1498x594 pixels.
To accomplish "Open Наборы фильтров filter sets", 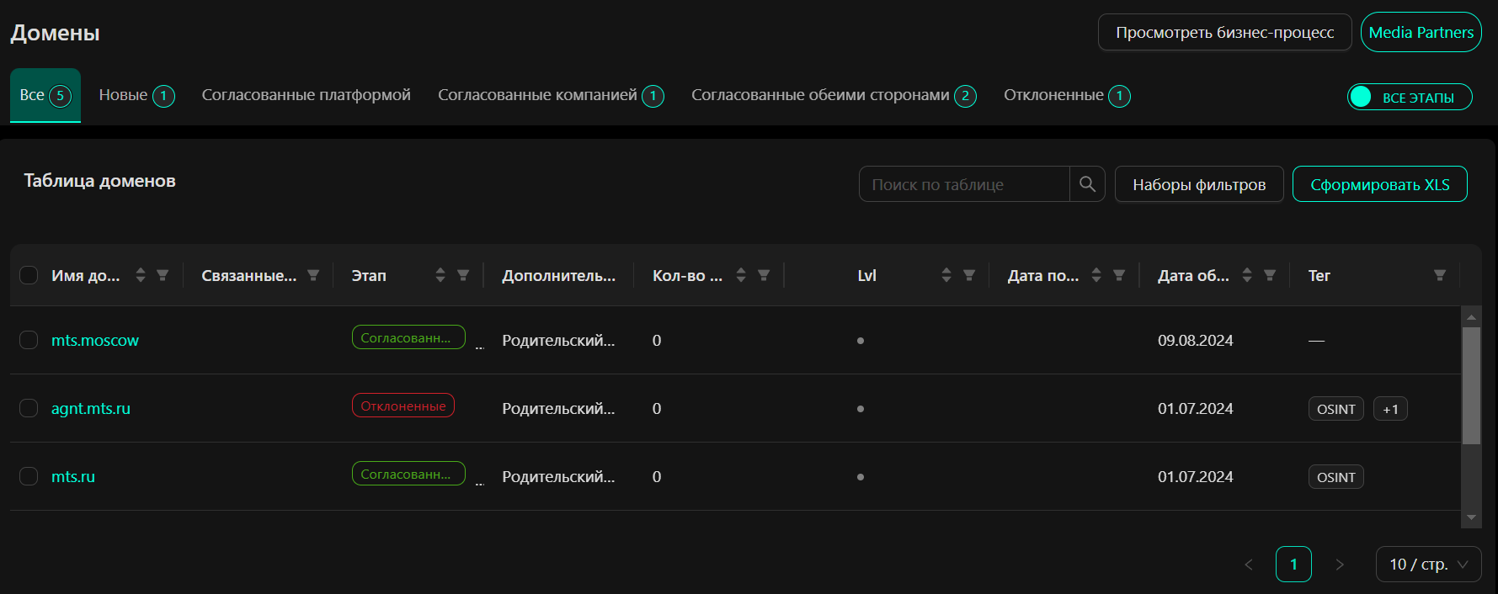I will 1198,184.
